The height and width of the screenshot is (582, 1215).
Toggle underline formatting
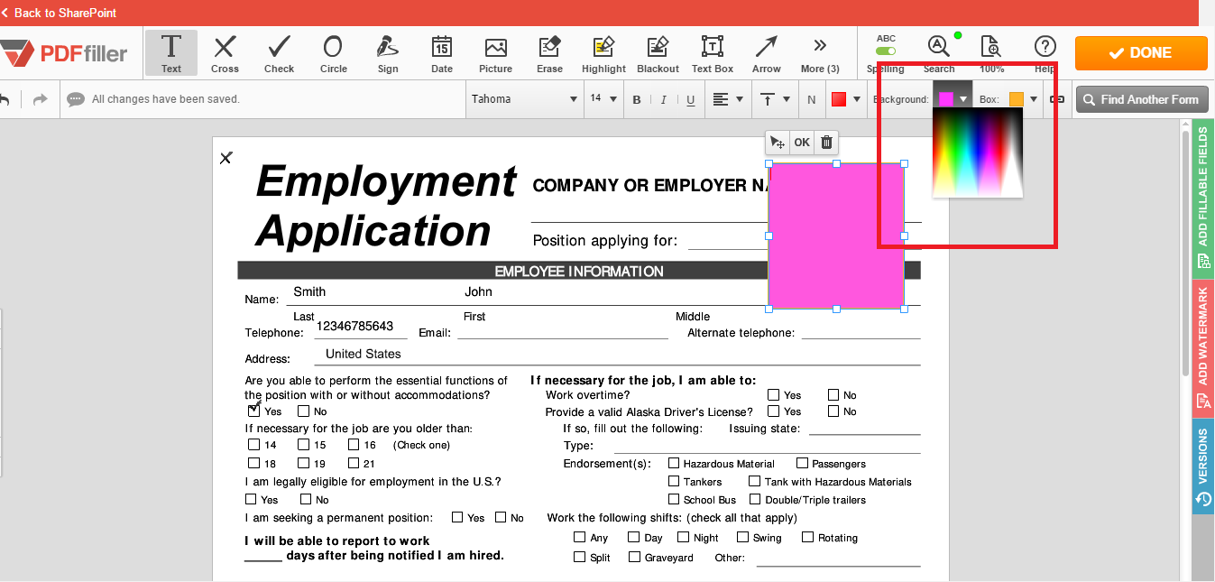pyautogui.click(x=690, y=99)
